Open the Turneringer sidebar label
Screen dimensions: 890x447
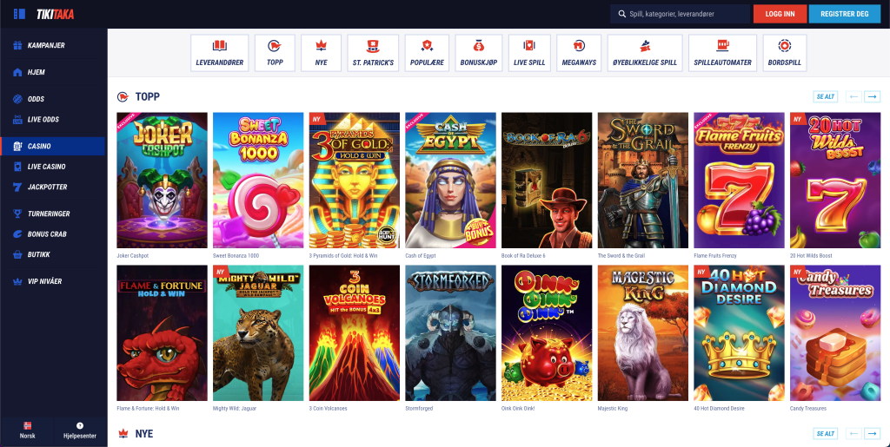click(x=49, y=214)
